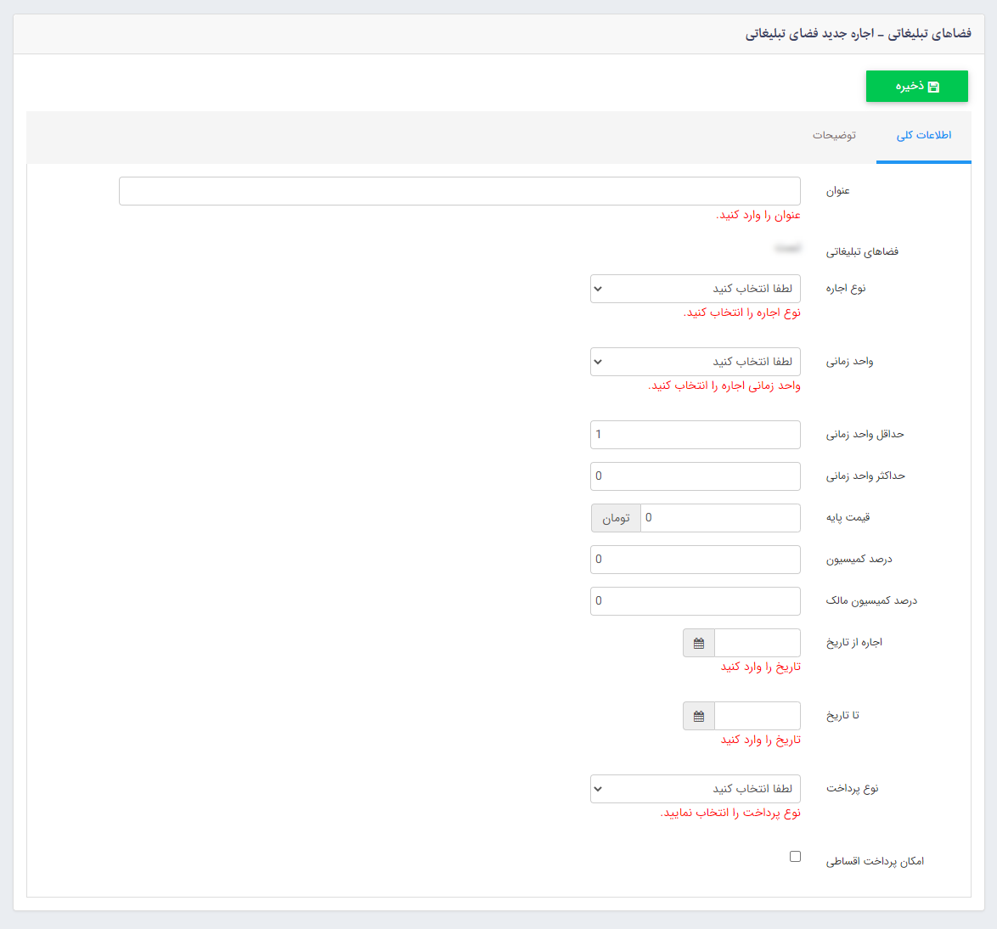The width and height of the screenshot is (997, 929).
Task: Click the حداکثر واحد زمانی field
Action: pos(695,476)
